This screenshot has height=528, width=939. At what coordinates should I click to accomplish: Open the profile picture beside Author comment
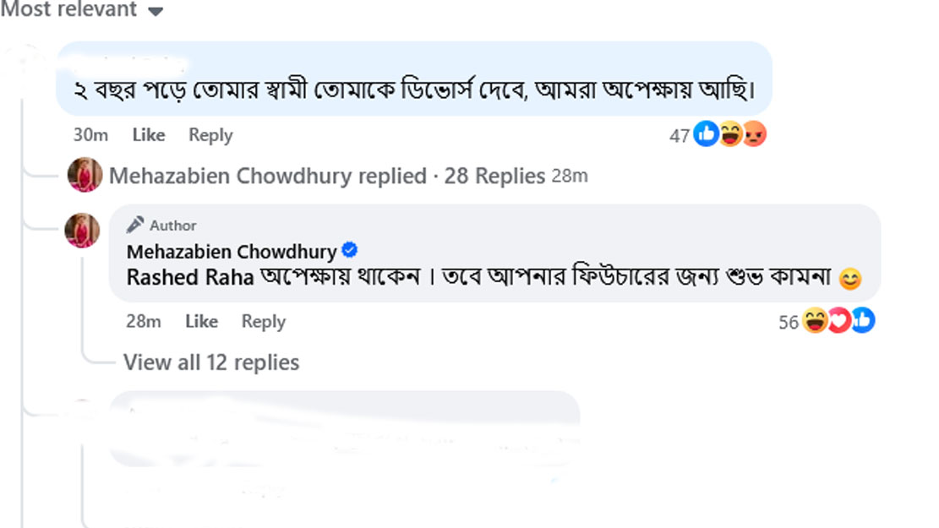coord(82,231)
